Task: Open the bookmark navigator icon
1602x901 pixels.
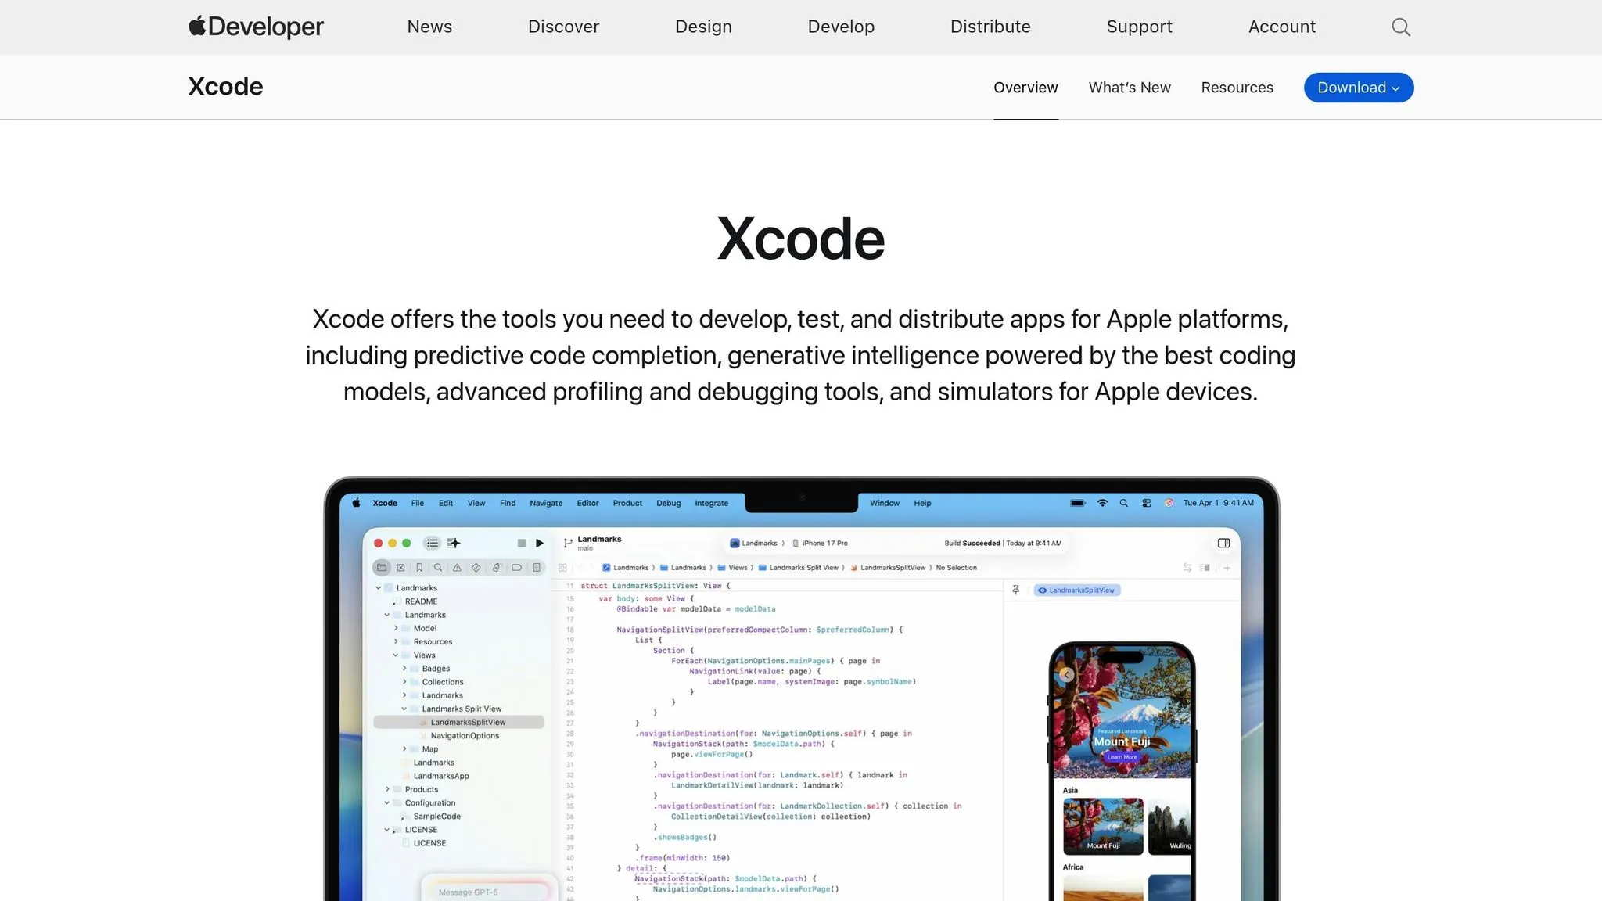Action: [x=419, y=568]
